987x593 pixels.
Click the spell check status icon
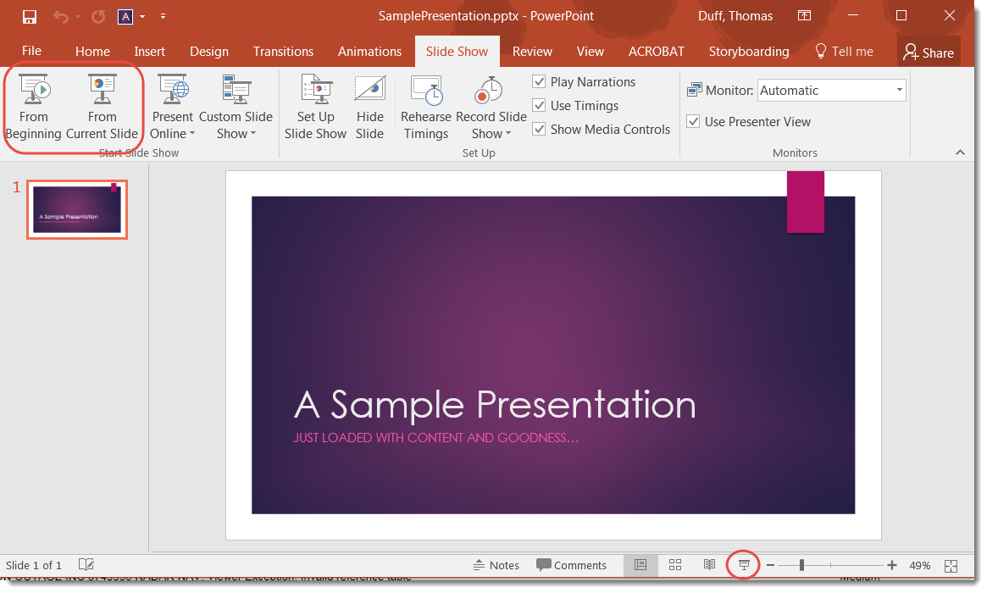(86, 565)
